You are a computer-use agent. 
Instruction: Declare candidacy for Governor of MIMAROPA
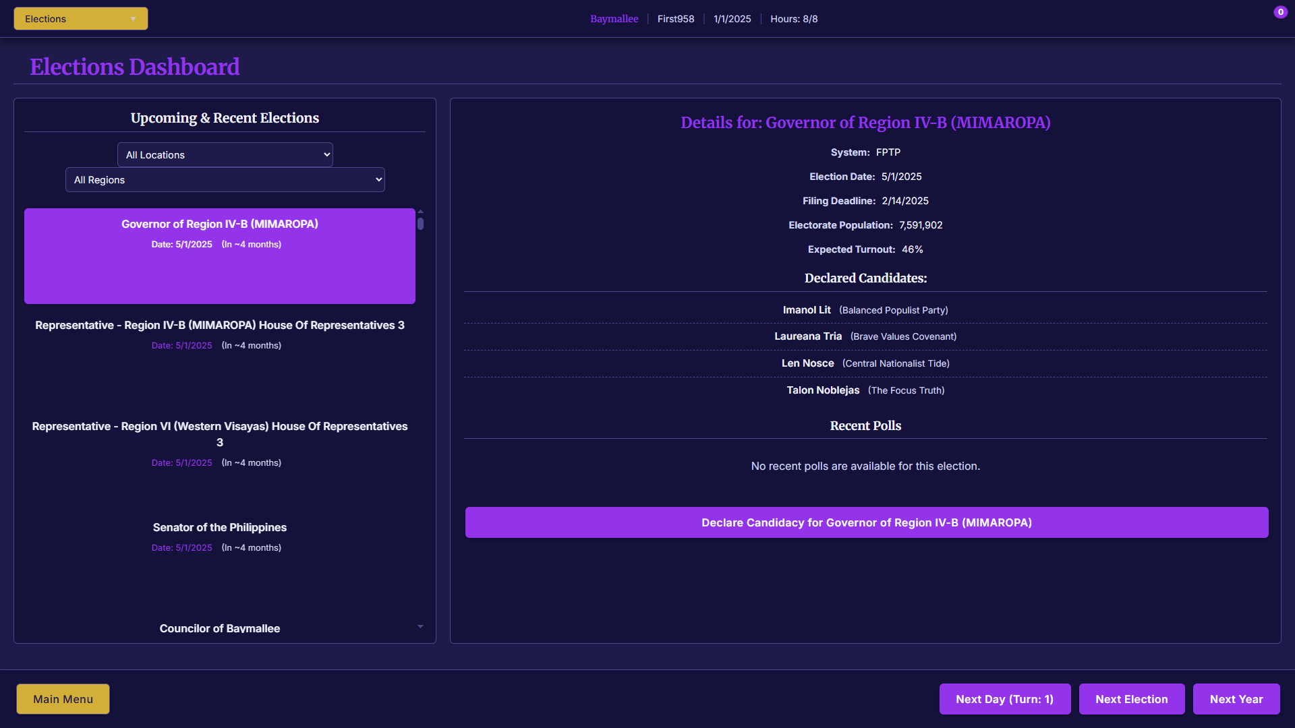866,522
